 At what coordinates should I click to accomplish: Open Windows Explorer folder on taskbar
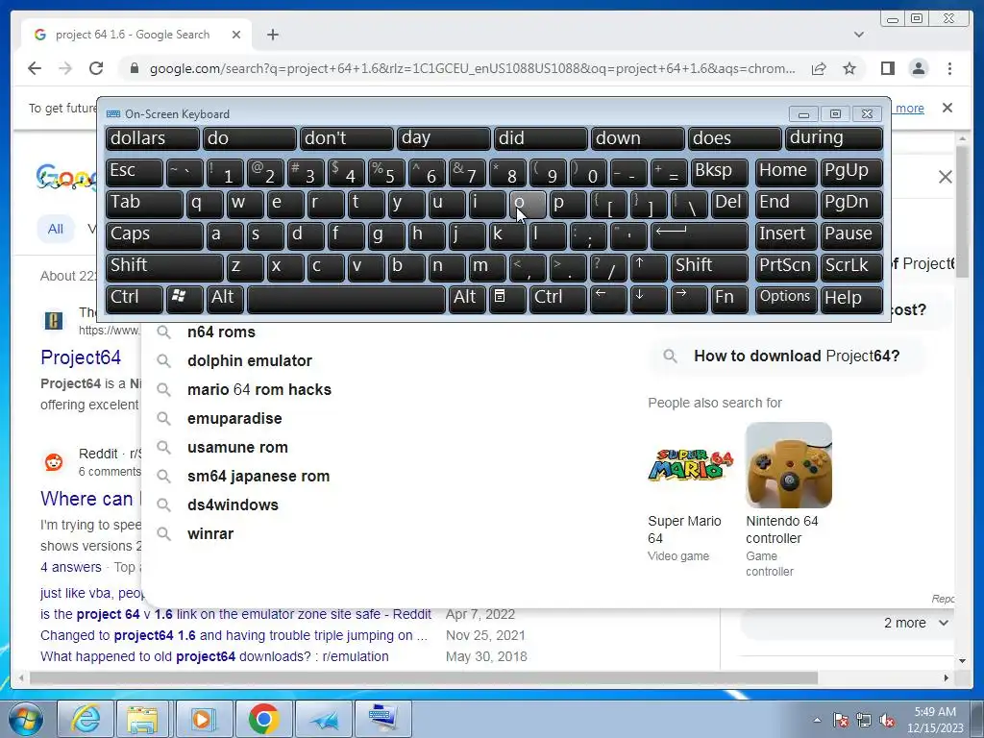coord(142,719)
